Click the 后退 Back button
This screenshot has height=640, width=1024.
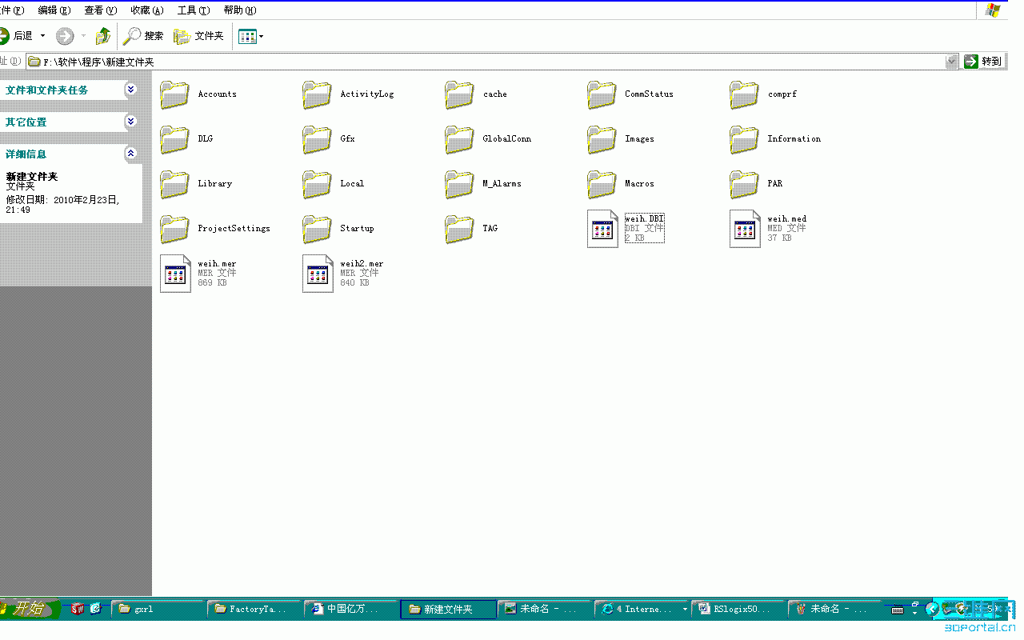[x=18, y=36]
